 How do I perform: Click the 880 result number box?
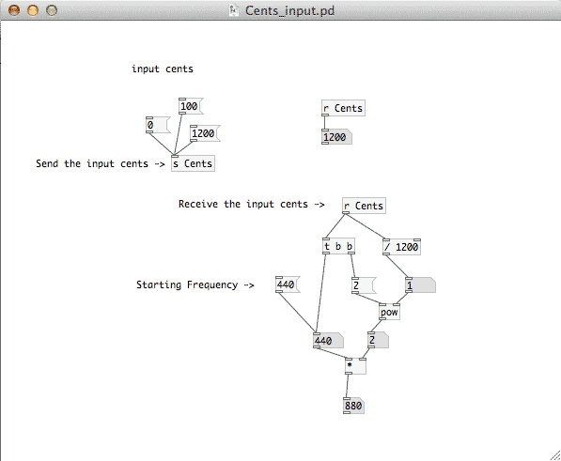353,406
